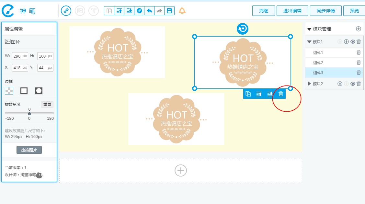Select the square border style option

click(x=24, y=91)
